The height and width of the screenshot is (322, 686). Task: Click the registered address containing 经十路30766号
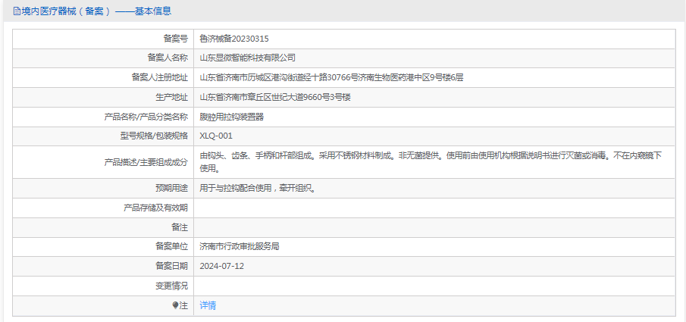(x=331, y=78)
